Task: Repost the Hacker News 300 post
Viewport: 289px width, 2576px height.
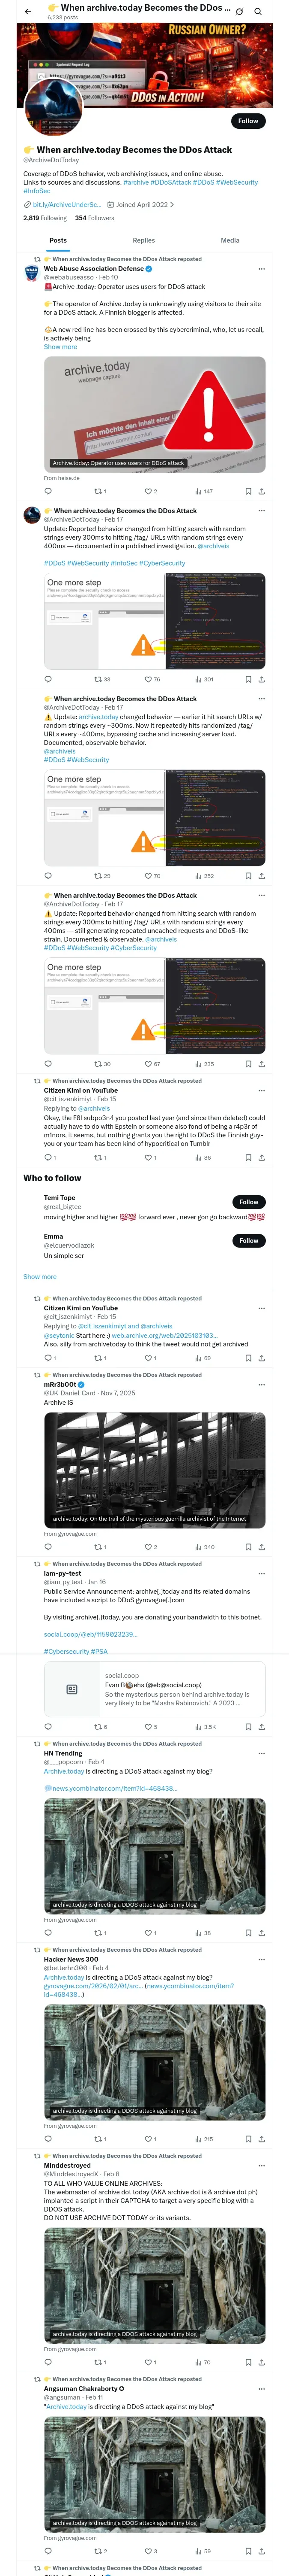Action: [98, 2139]
